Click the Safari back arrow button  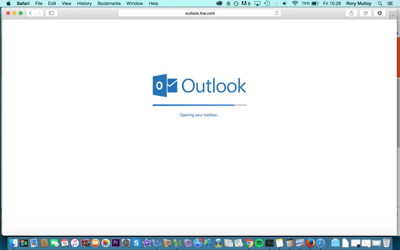pos(31,13)
